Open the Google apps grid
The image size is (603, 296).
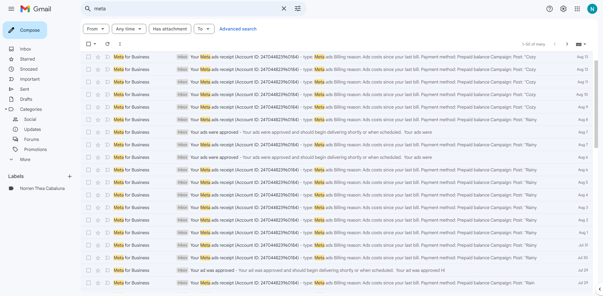click(x=577, y=9)
